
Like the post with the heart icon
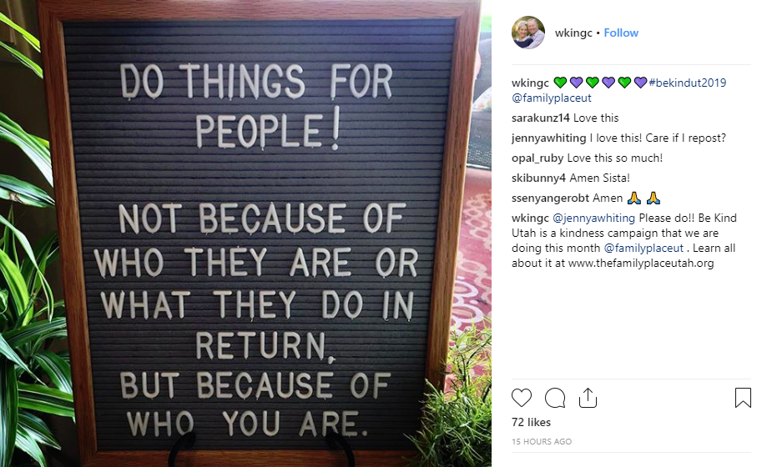(522, 398)
